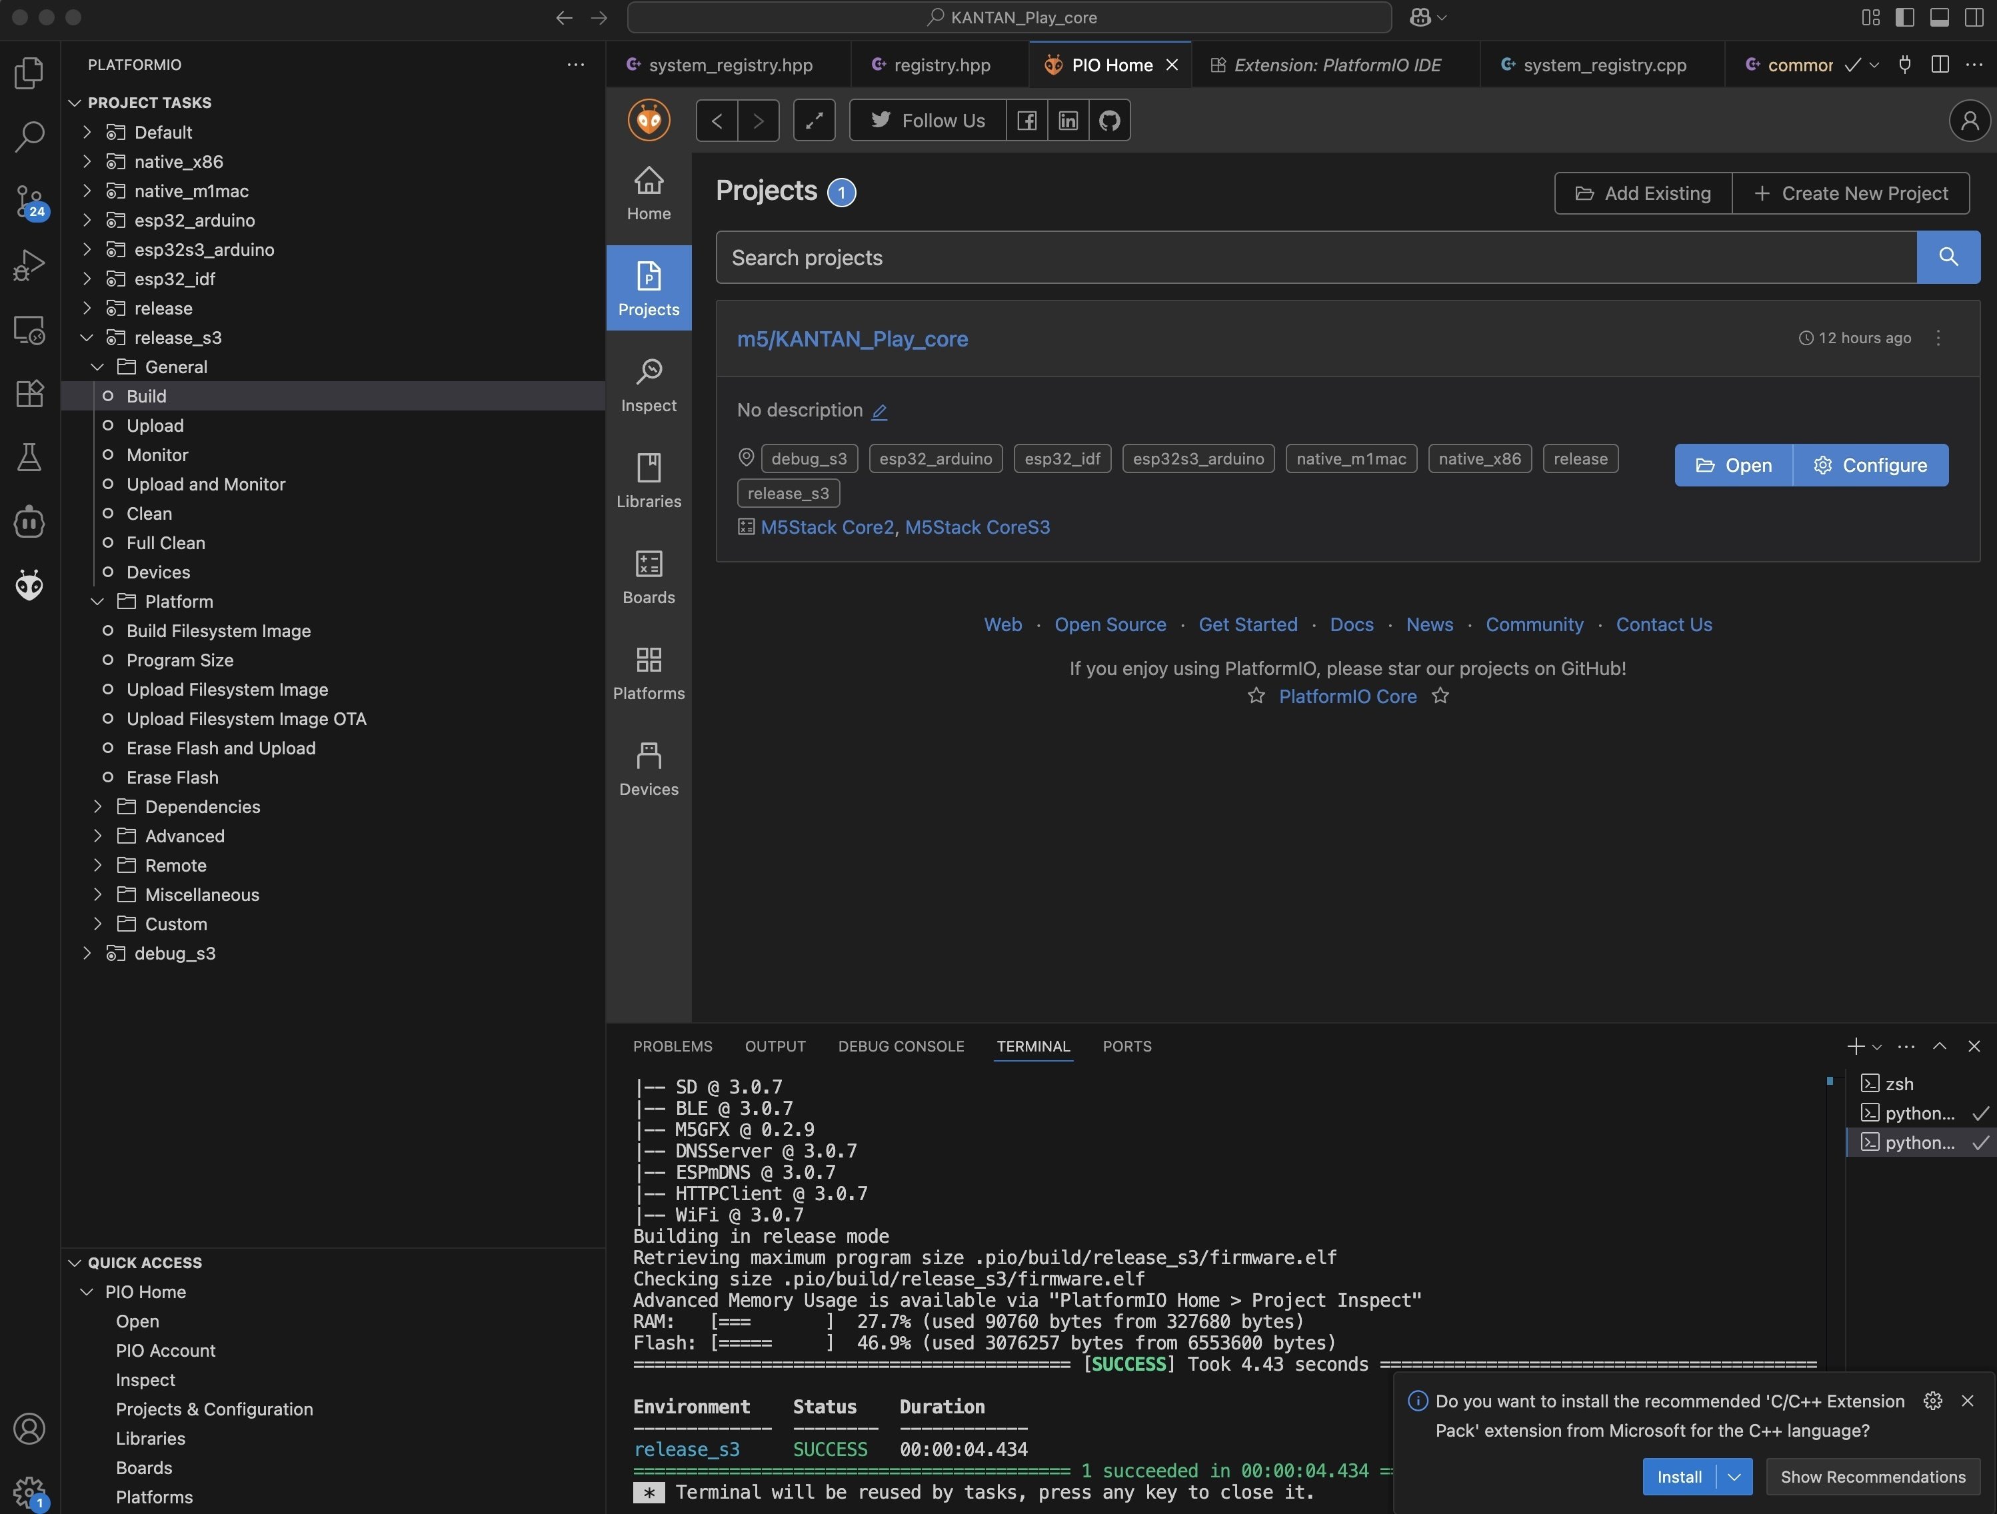
Task: Click the blue search projects magnifier button
Action: [1948, 257]
